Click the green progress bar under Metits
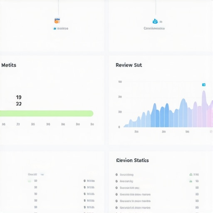Image resolution: width=213 pixels, height=213 pixels. tap(47, 114)
